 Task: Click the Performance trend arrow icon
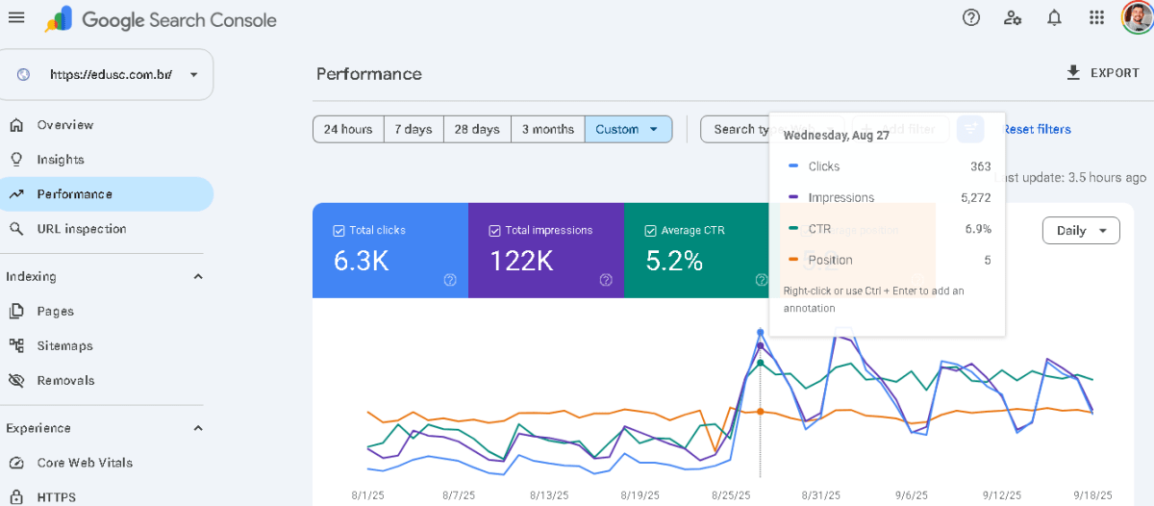coord(16,194)
